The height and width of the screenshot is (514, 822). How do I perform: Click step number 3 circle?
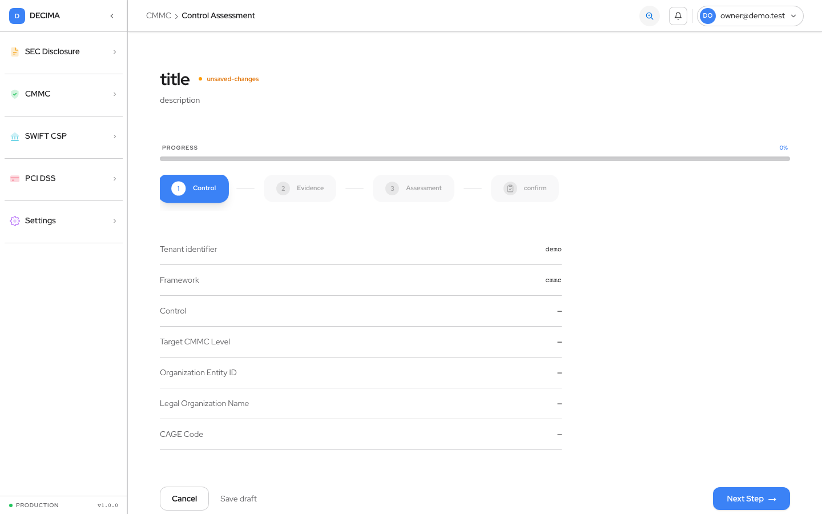pos(392,188)
